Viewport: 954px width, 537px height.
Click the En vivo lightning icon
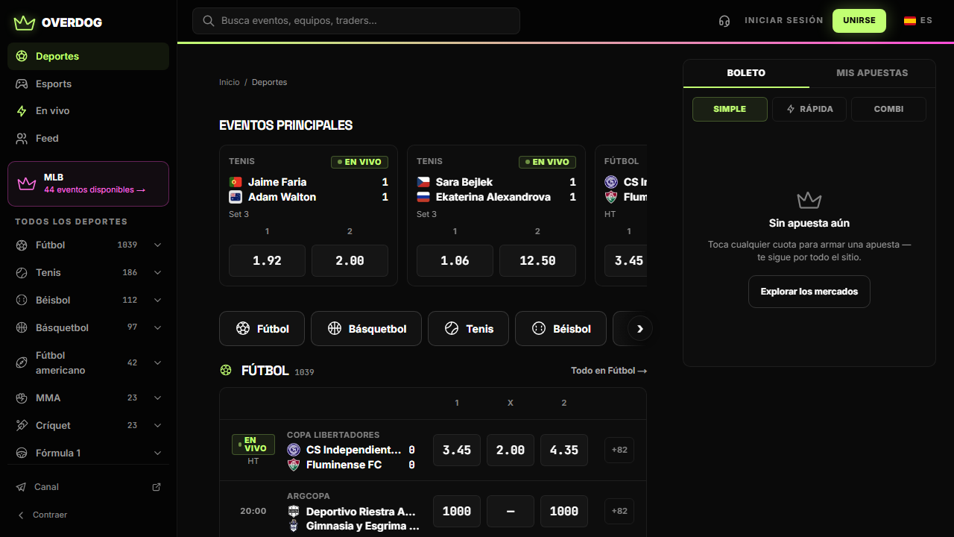click(x=22, y=111)
